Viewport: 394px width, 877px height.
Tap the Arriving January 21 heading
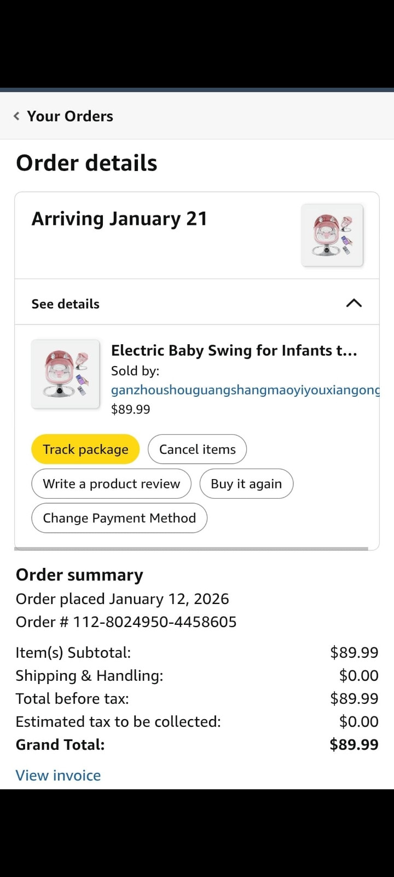(119, 219)
